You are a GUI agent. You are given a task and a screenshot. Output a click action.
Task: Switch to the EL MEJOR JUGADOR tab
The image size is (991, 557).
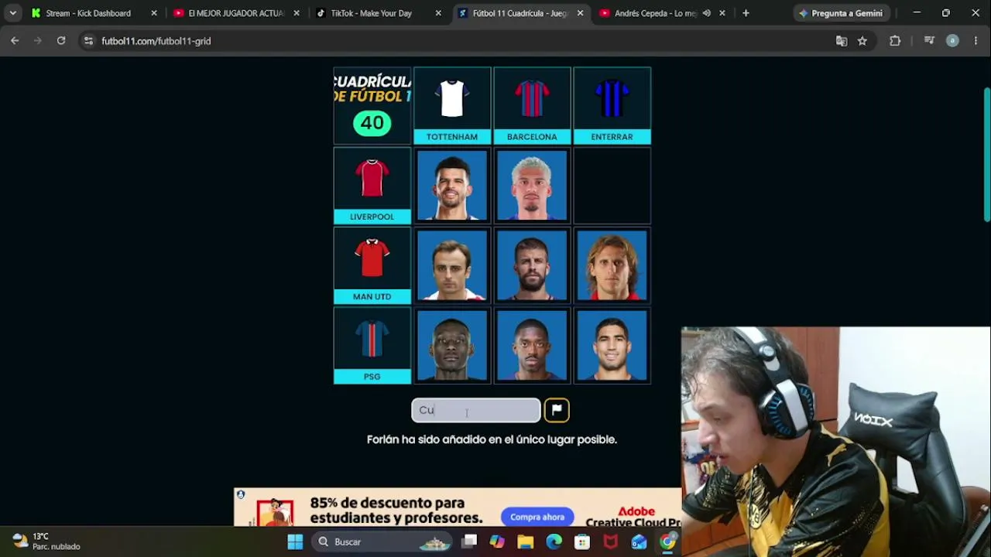click(237, 13)
